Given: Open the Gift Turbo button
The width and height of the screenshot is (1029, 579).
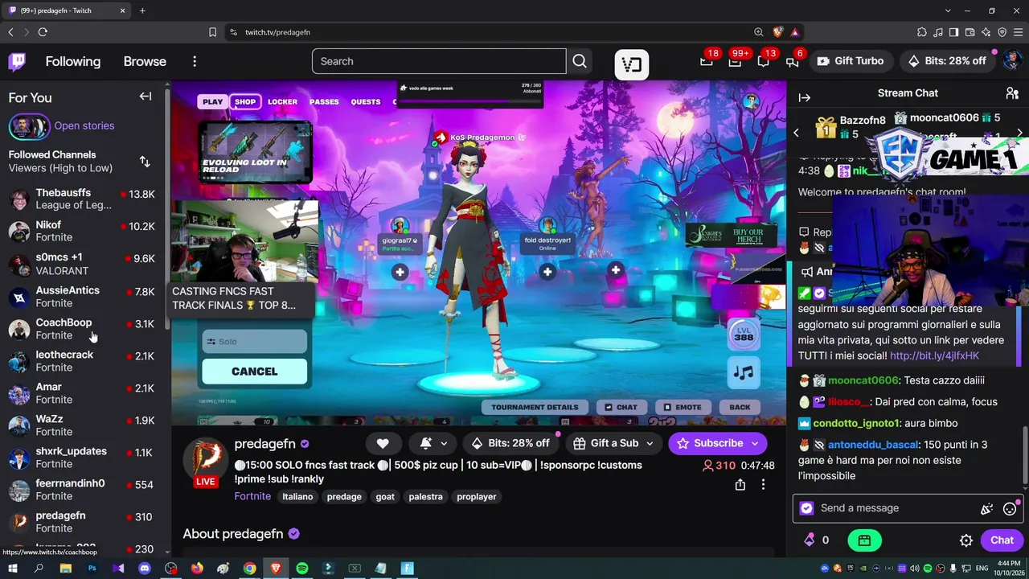Looking at the screenshot, I should click(x=851, y=61).
